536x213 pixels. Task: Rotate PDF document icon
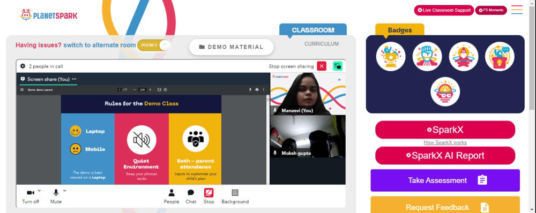[x=165, y=90]
